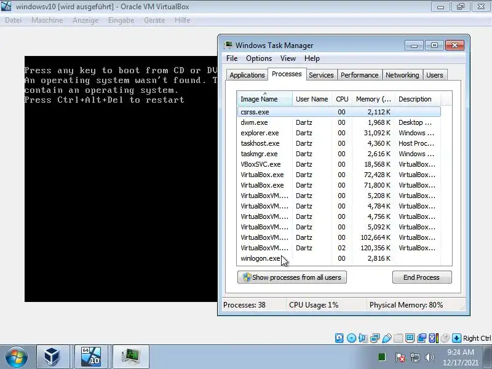The width and height of the screenshot is (492, 369).
Task: Click the keyboard capture arrow indicator in VirtualBox
Action: [x=456, y=338]
